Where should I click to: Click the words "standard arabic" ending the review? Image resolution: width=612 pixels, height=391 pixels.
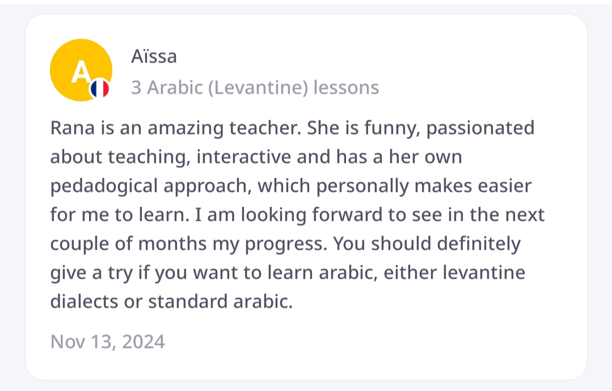[220, 302]
